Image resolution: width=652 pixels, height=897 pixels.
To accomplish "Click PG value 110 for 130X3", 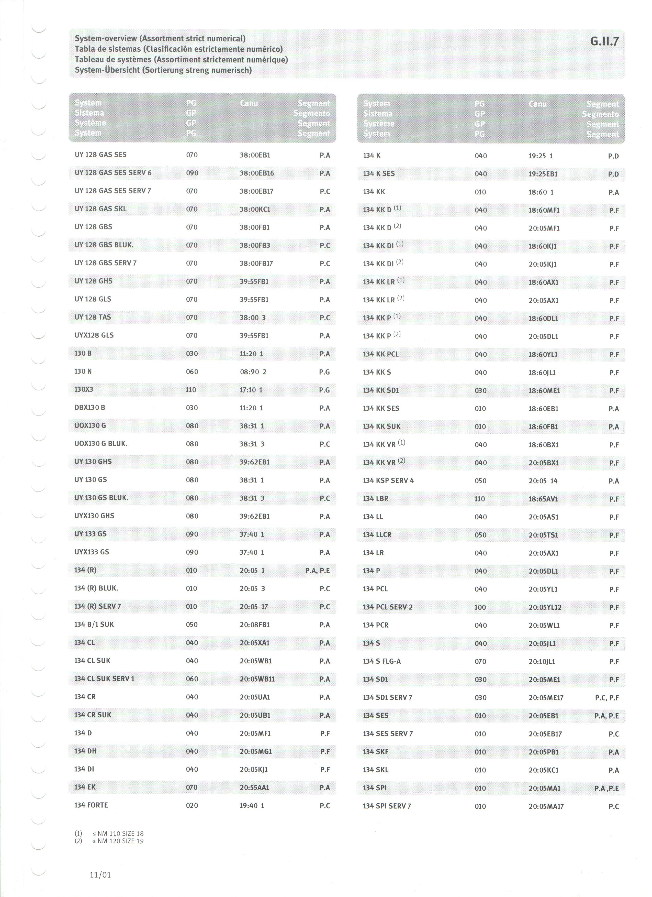I will click(191, 390).
